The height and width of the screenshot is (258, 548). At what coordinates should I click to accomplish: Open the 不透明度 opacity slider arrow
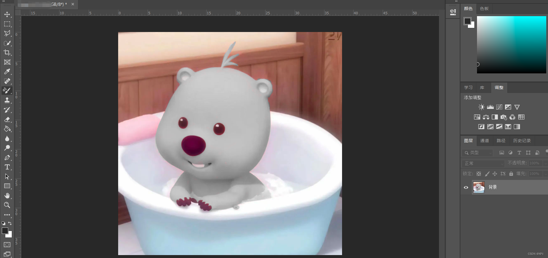pos(546,163)
